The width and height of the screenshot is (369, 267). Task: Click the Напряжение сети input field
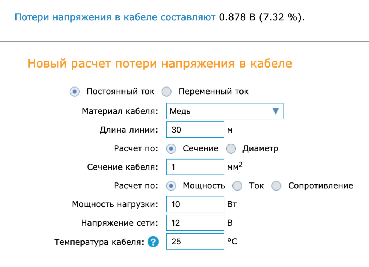point(195,223)
